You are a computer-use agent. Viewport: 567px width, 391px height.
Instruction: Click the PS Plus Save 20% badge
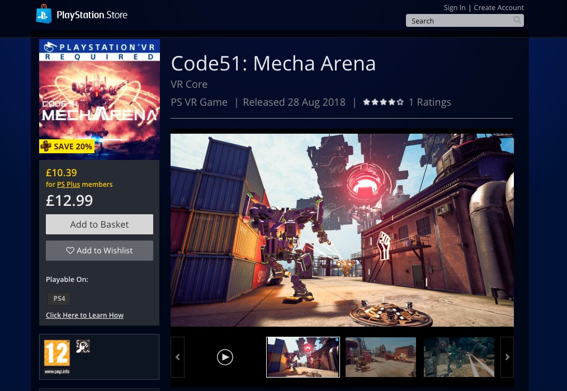[67, 146]
